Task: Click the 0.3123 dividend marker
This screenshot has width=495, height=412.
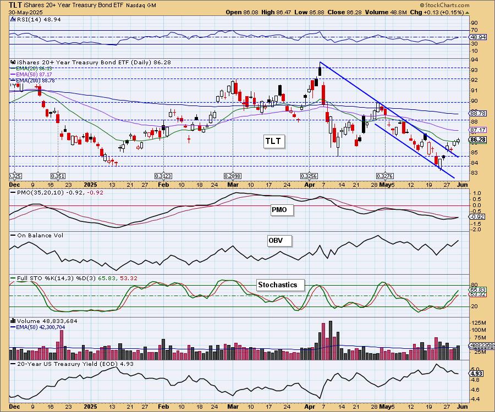Action: click(x=163, y=176)
